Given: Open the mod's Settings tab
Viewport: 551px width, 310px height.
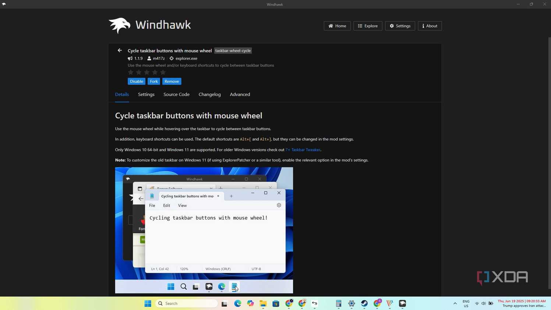Looking at the screenshot, I should 146,94.
